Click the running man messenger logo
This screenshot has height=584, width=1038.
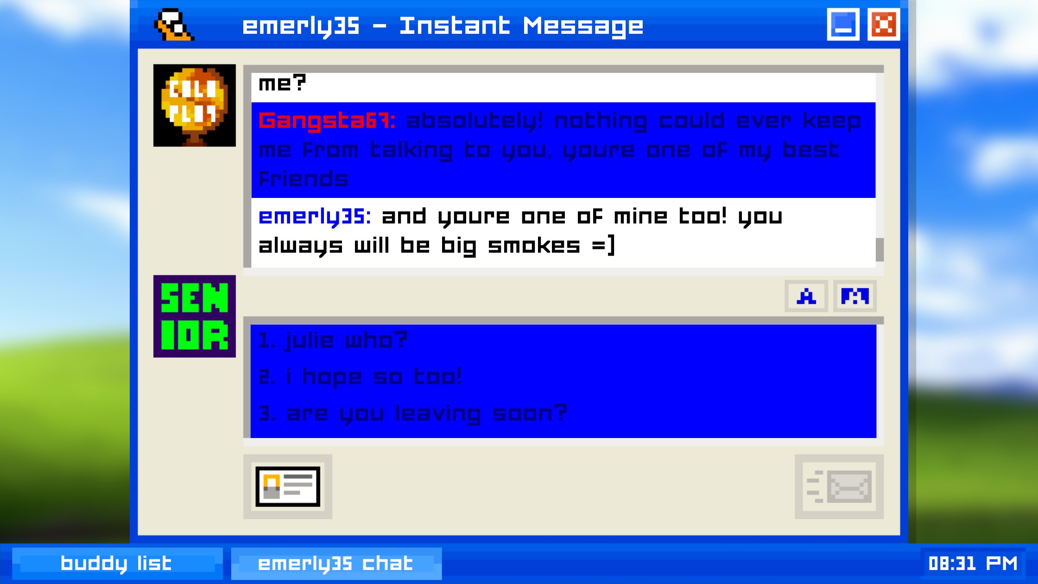174,25
